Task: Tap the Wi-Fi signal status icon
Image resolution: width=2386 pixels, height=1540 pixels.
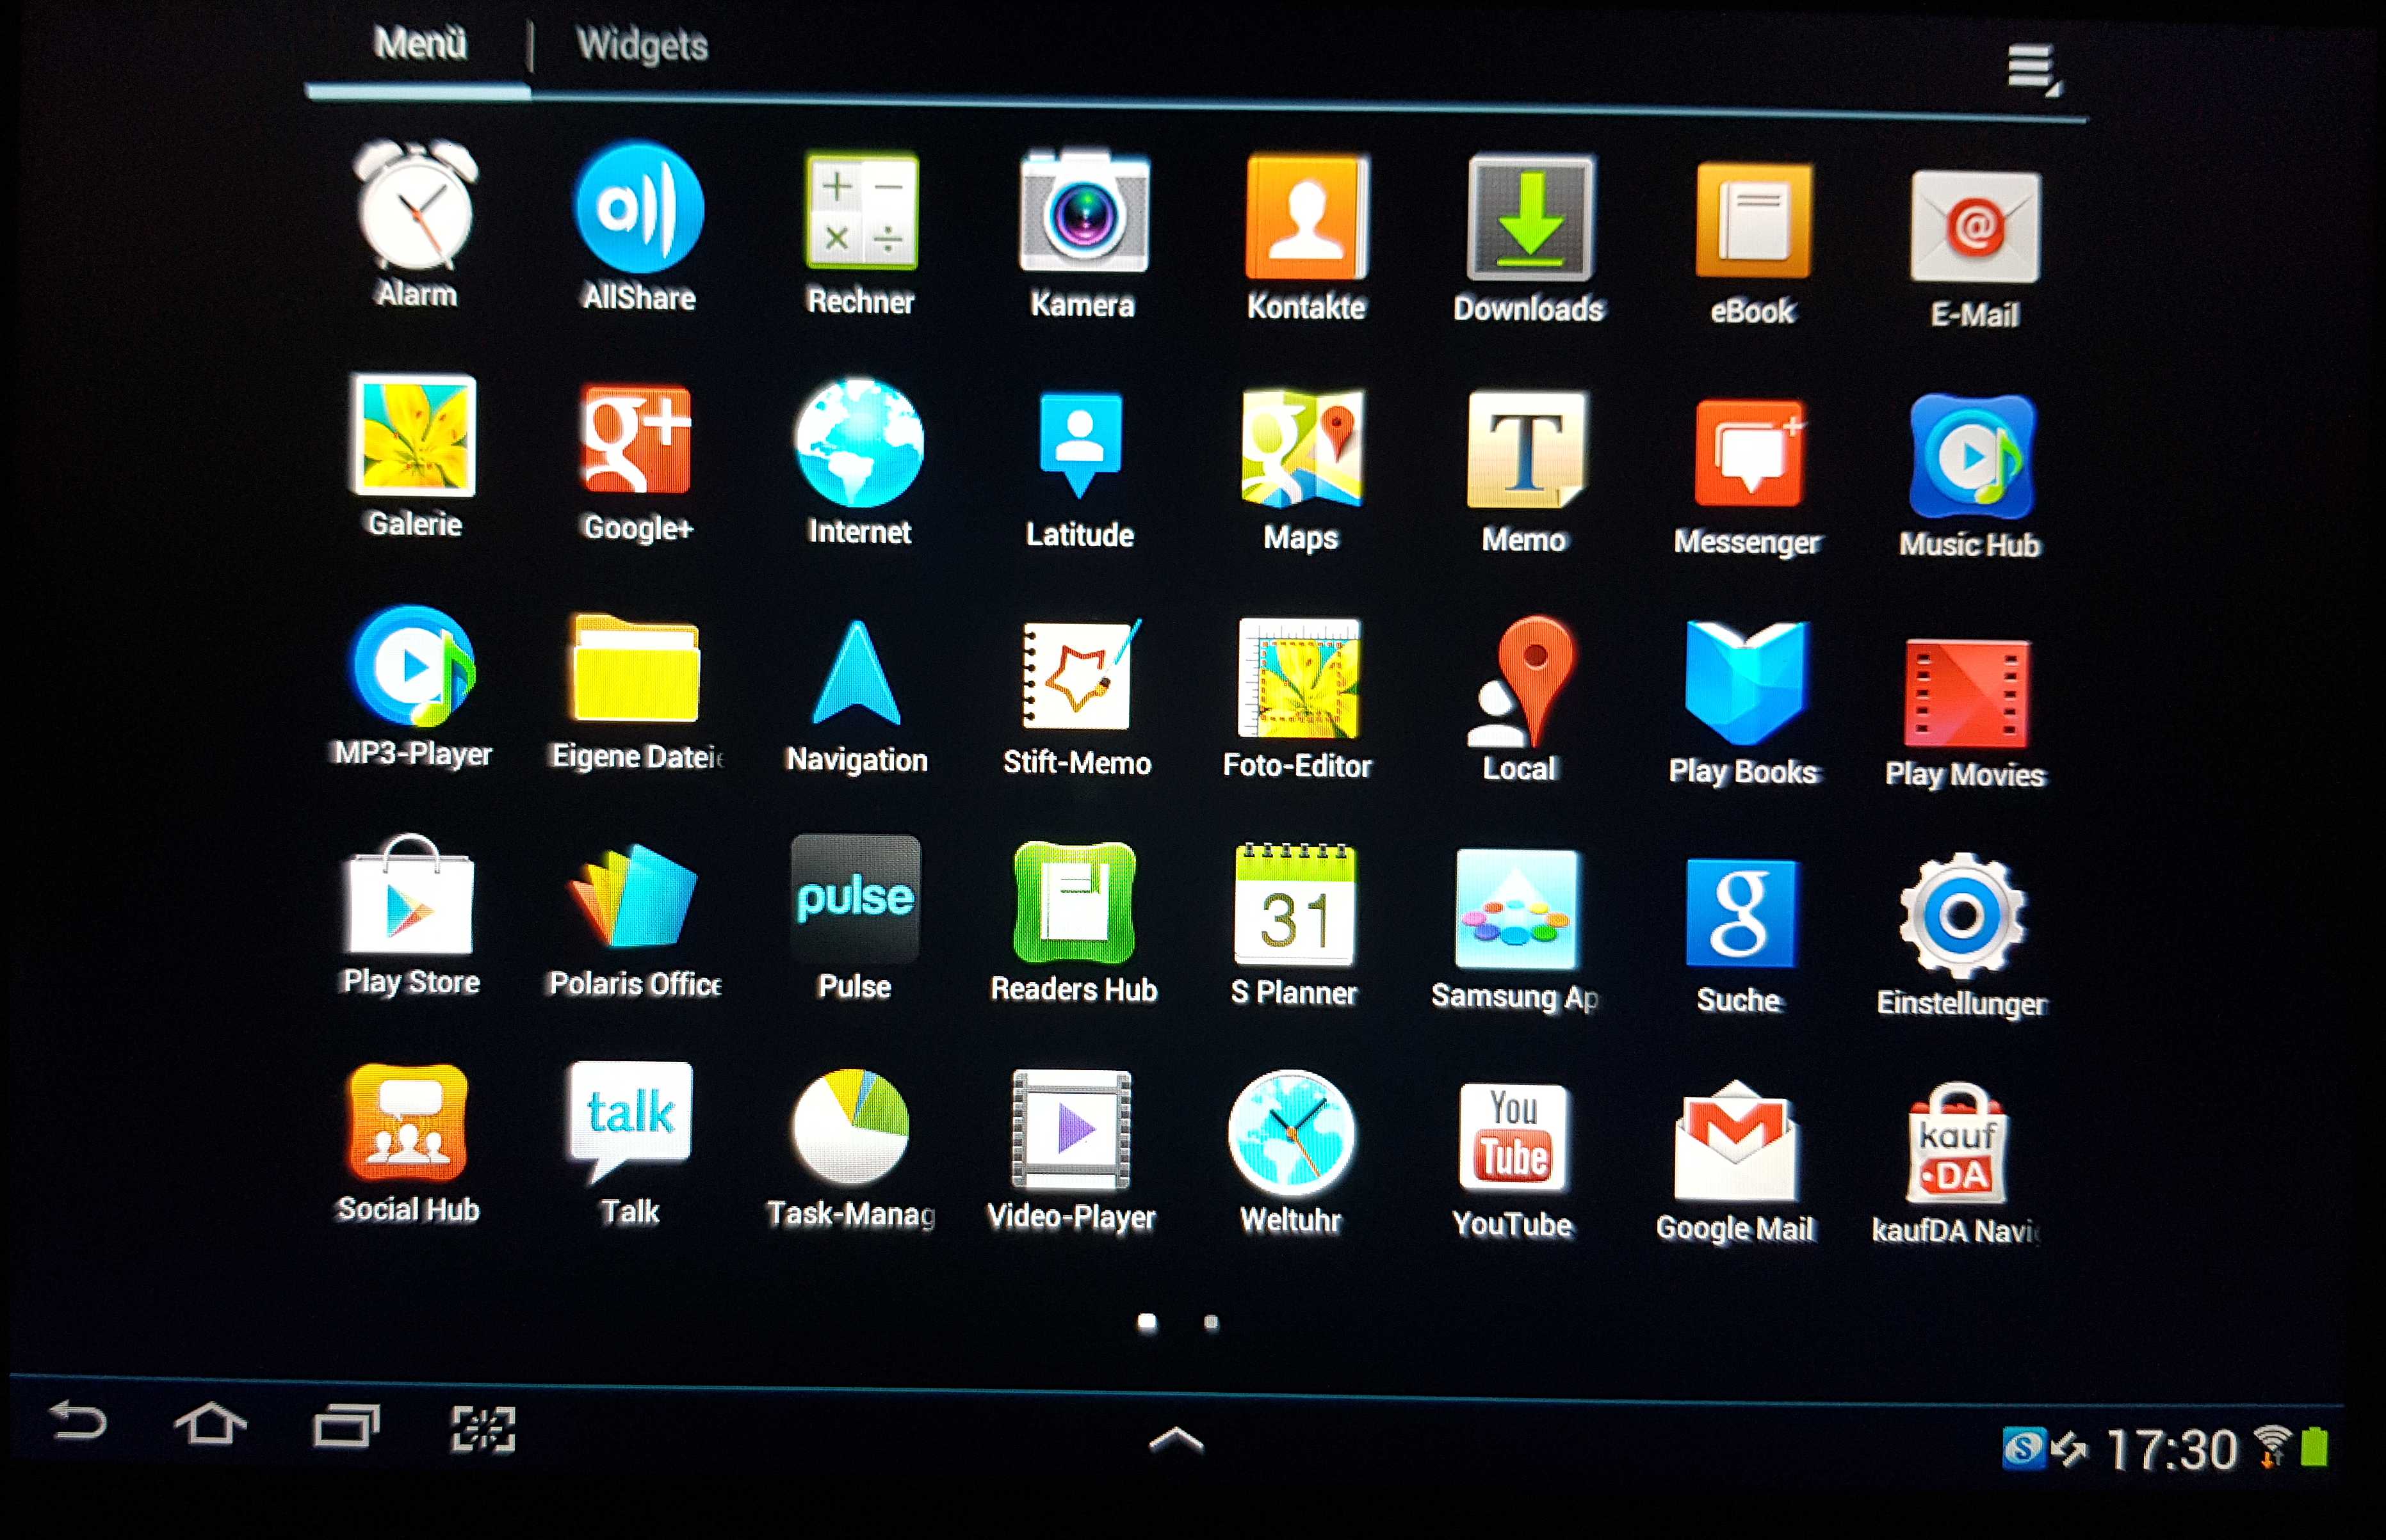Action: tap(2272, 1447)
